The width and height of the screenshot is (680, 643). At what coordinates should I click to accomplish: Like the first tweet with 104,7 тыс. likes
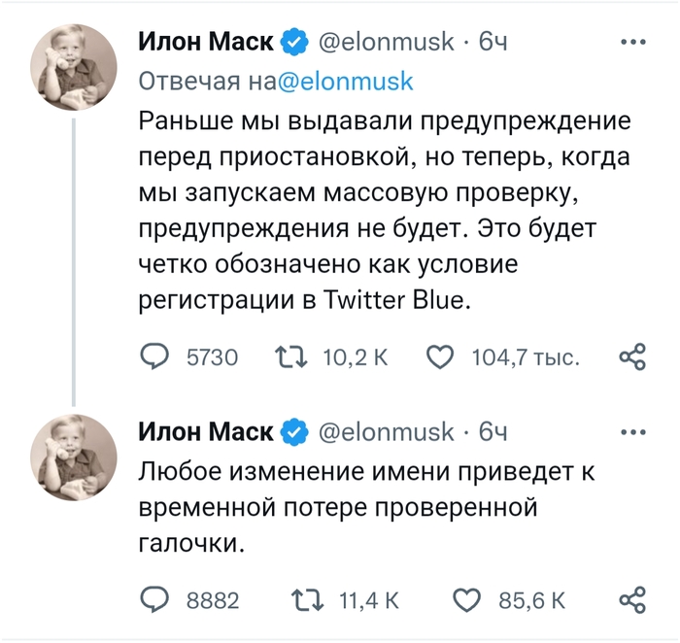[441, 357]
